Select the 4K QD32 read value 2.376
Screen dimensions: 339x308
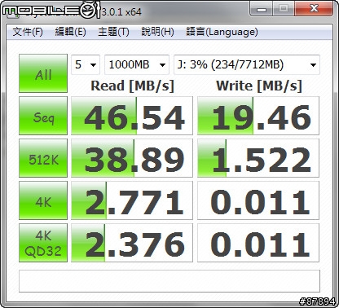click(132, 243)
